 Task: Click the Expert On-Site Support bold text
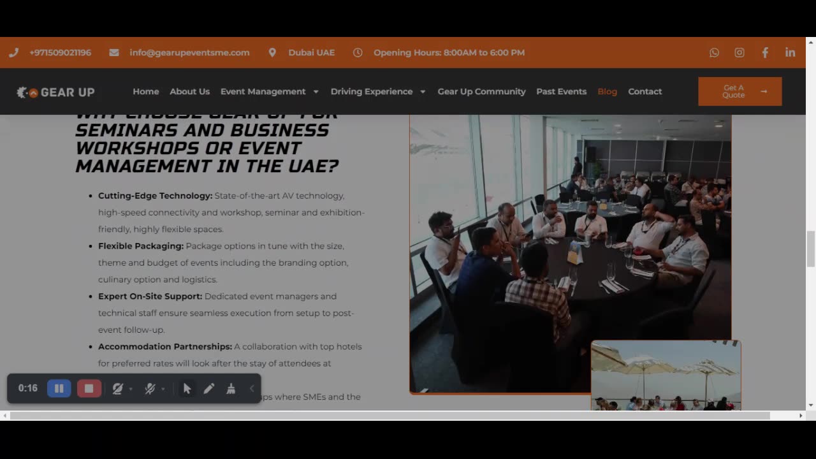click(150, 296)
